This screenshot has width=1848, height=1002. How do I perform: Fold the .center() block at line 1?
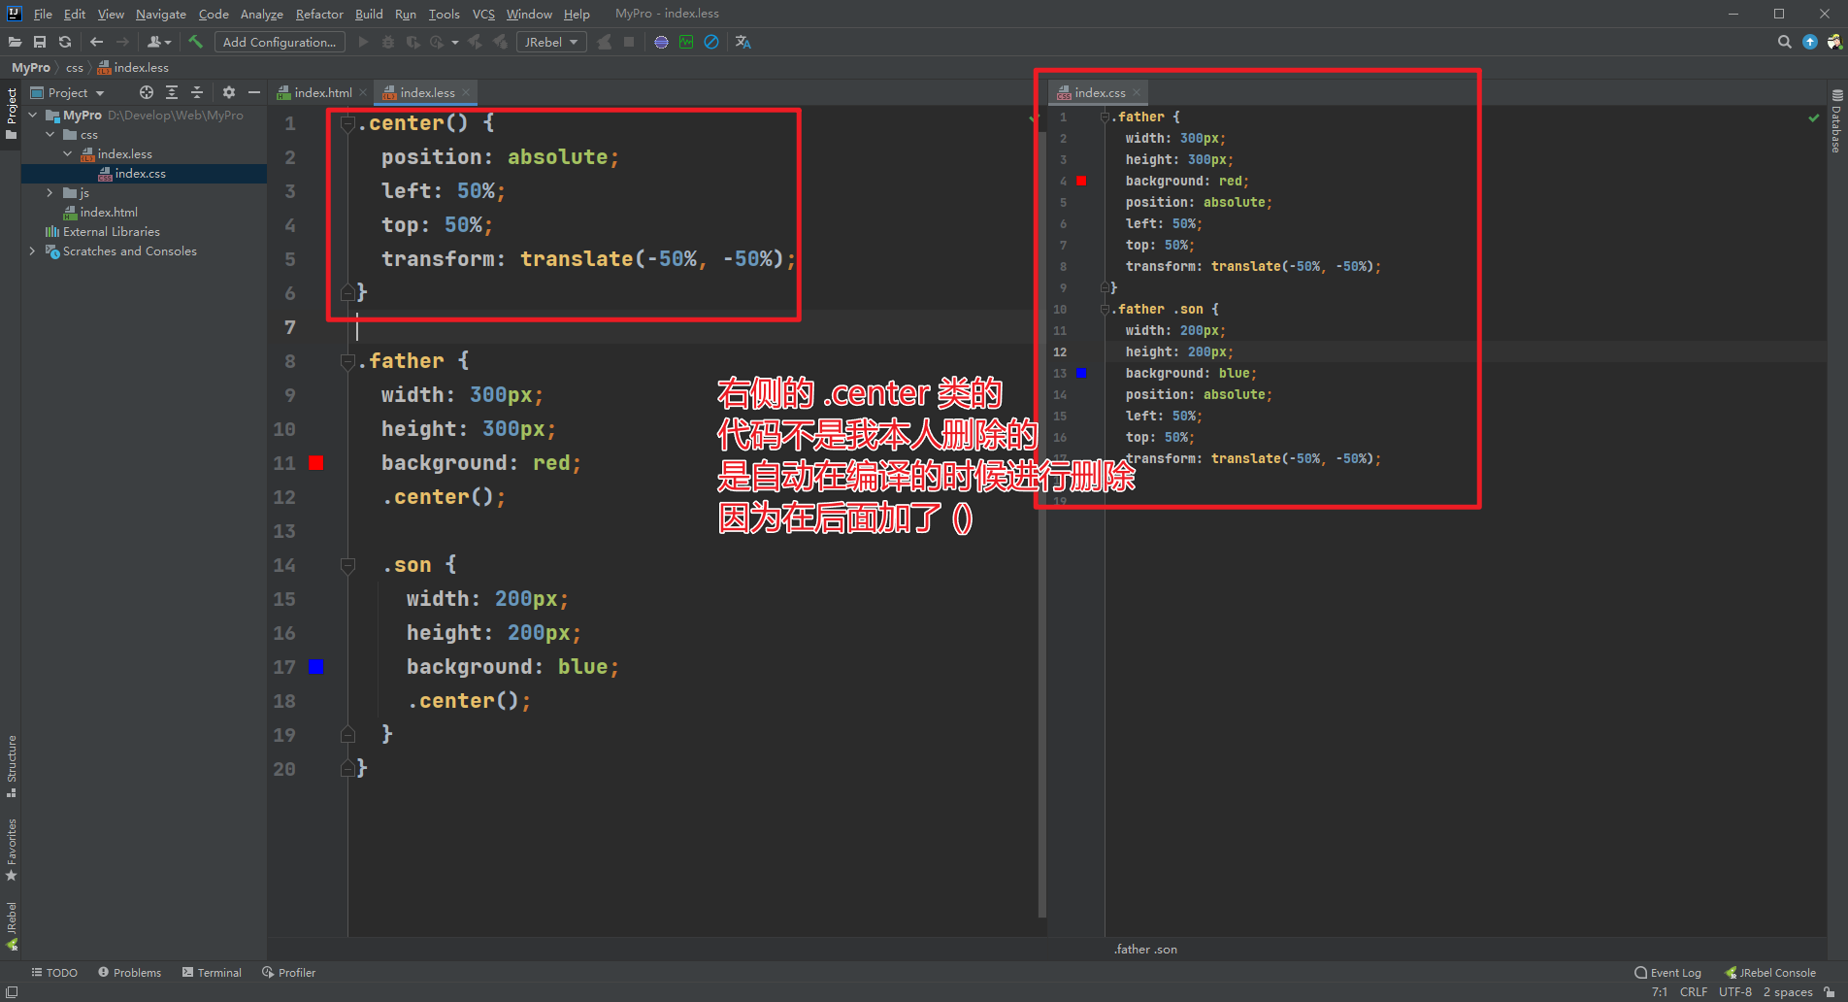[347, 123]
